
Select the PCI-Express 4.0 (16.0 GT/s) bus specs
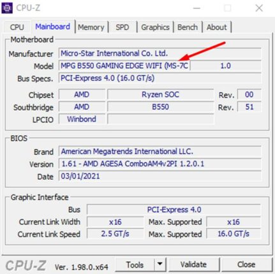tap(160, 78)
